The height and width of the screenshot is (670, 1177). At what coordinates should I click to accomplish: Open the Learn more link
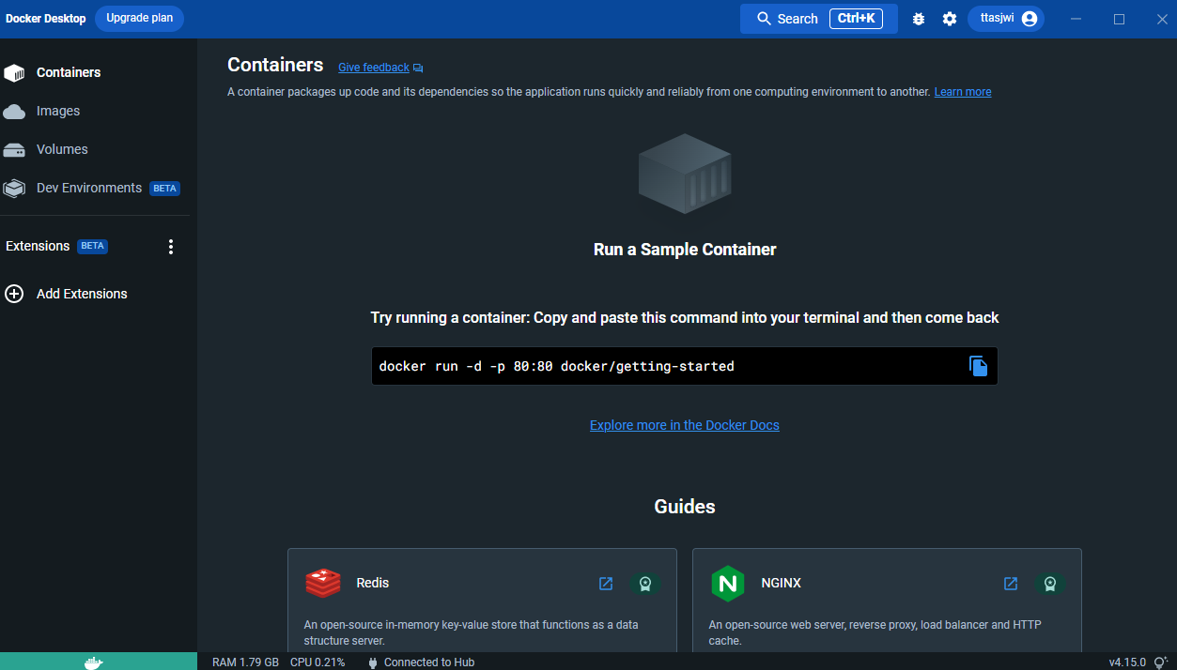[963, 92]
